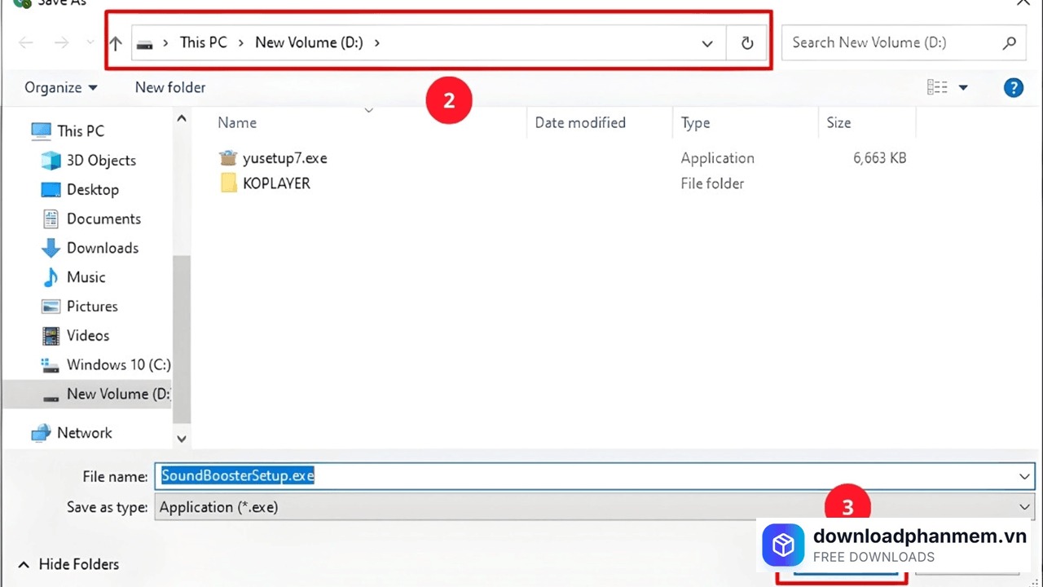Viewport: 1043px width, 587px height.
Task: Collapse folders with Hide Folders
Action: coord(68,563)
